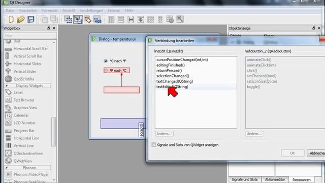This screenshot has height=183, width=325.
Task: Apply vertical splitter layout icon
Action: click(x=141, y=19)
